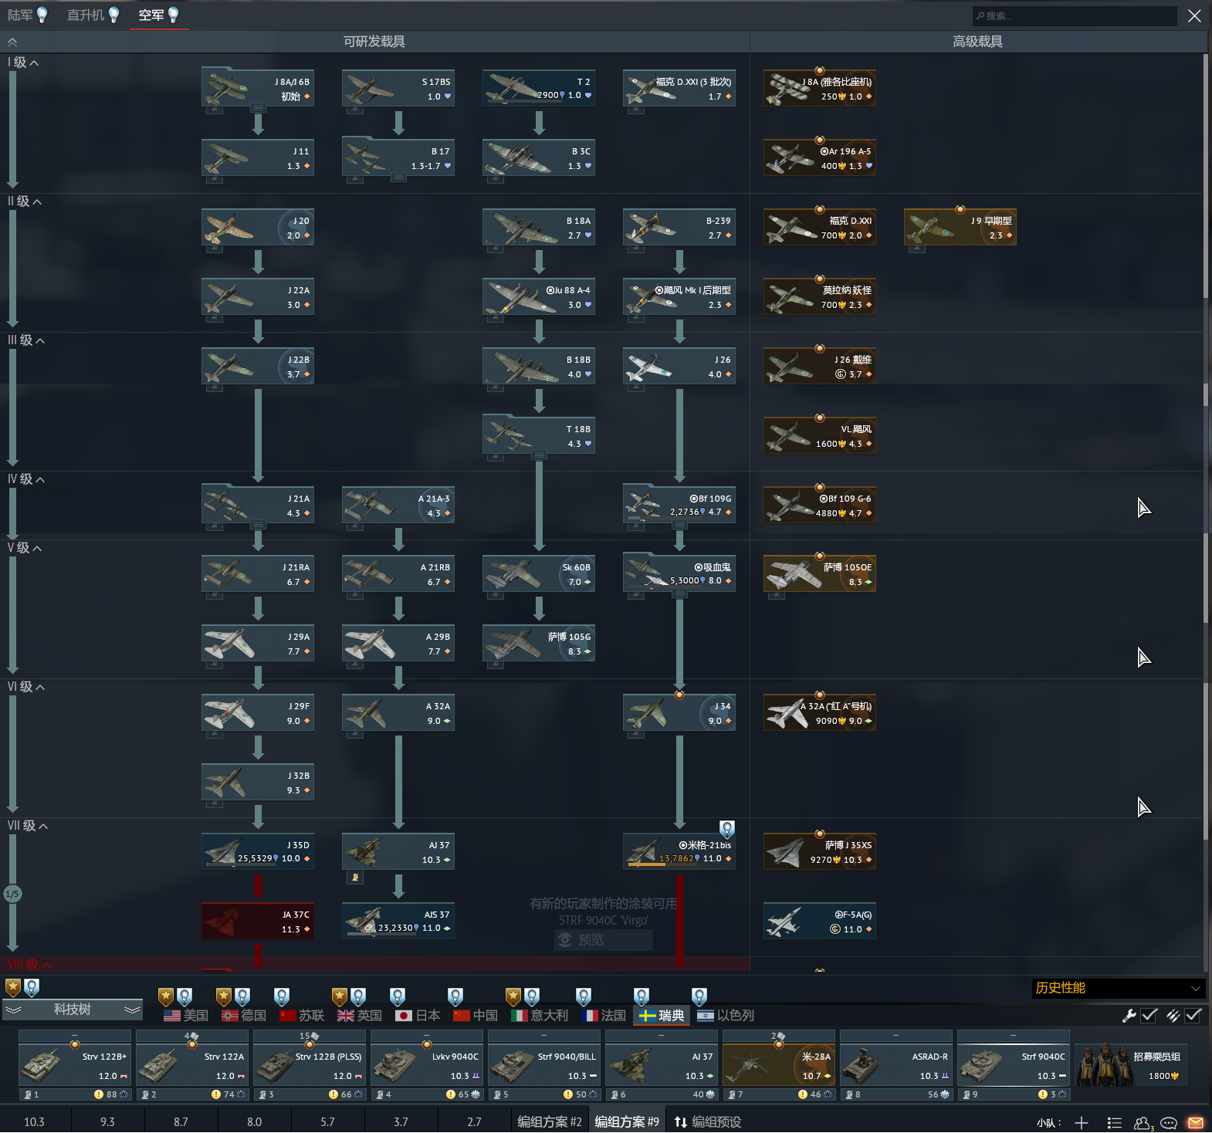1212x1133 pixels.
Task: Click 招募乘员组 recruit crew button
Action: (x=1131, y=1065)
